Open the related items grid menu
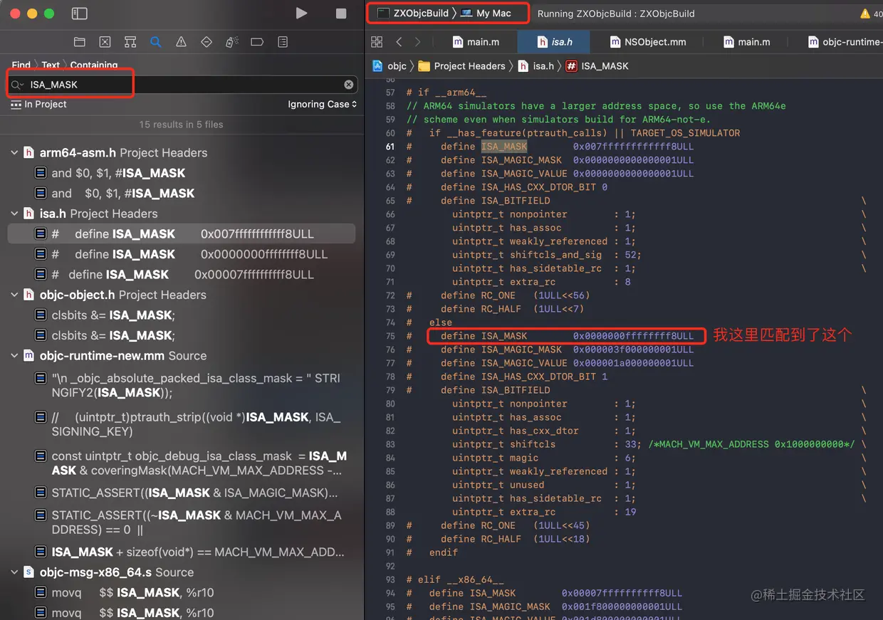Viewport: 883px width, 620px height. pyautogui.click(x=377, y=42)
